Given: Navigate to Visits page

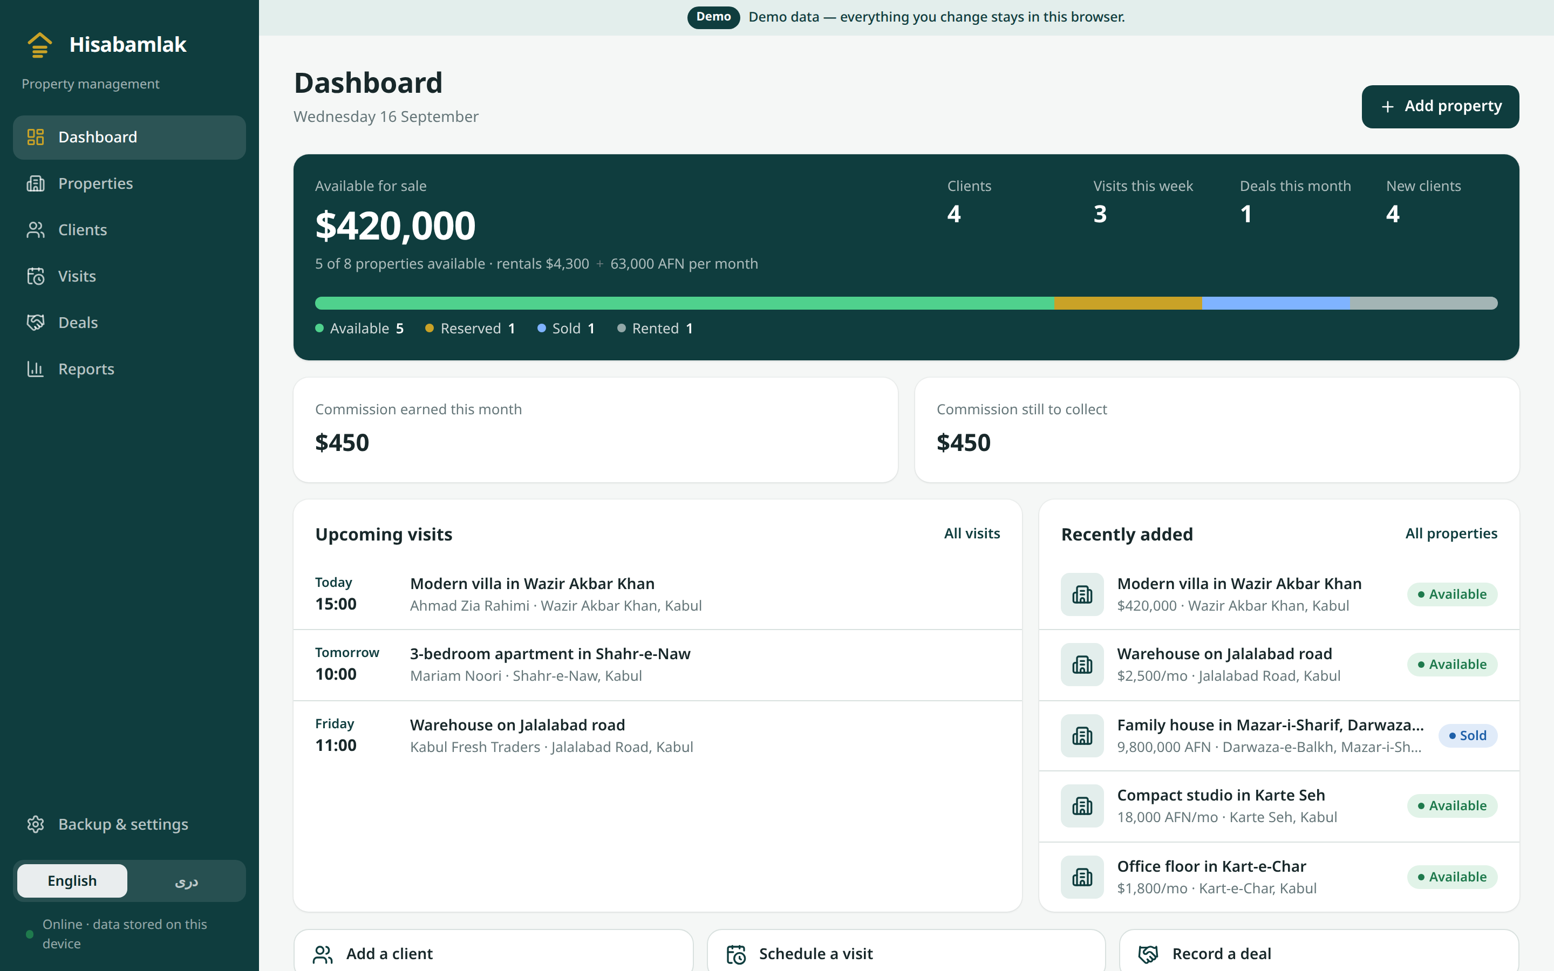Looking at the screenshot, I should [129, 276].
